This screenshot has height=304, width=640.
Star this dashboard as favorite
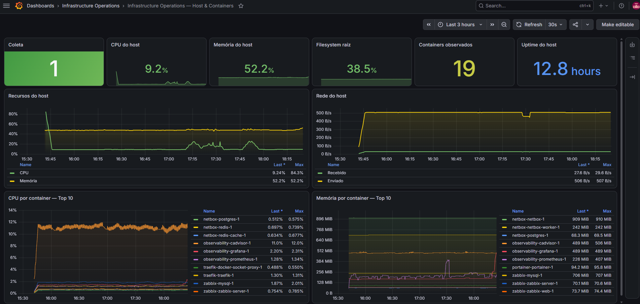[241, 6]
